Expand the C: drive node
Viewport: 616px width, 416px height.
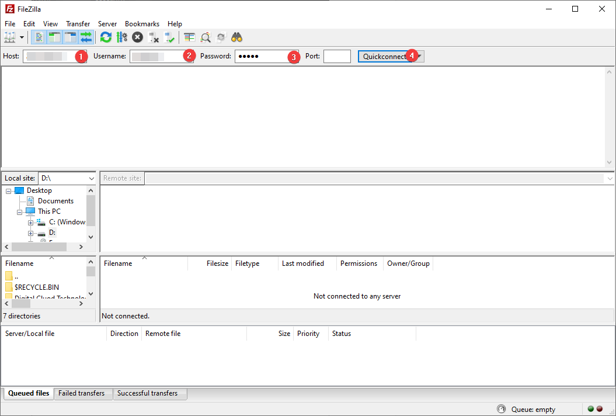pyautogui.click(x=30, y=223)
